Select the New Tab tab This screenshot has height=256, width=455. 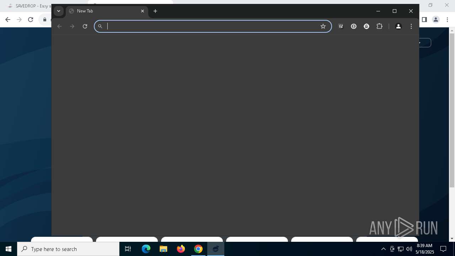tap(107, 11)
